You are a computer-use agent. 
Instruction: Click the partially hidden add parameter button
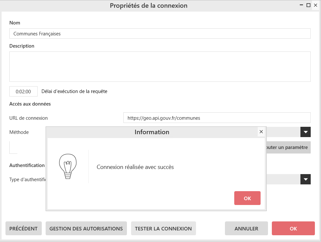[288, 147]
